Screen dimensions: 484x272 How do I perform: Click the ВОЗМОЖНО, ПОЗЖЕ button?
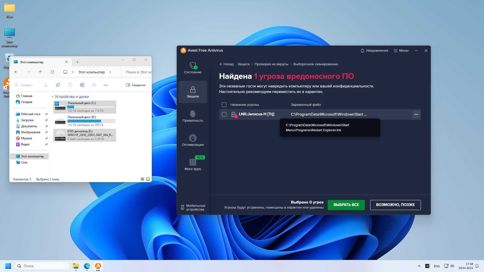[x=395, y=205]
